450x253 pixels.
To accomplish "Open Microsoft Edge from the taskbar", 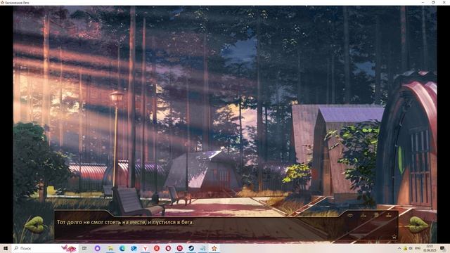I will click(122, 248).
